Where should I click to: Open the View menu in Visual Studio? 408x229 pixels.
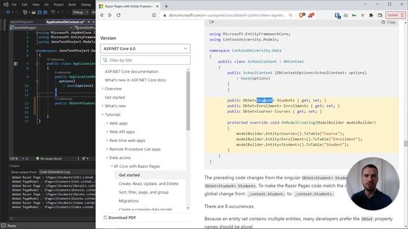click(x=36, y=4)
